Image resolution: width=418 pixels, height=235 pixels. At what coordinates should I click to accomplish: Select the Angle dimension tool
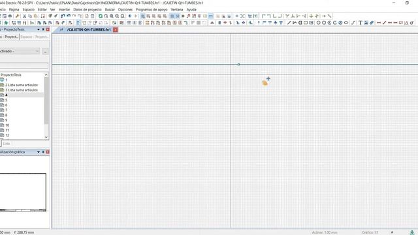point(406,23)
